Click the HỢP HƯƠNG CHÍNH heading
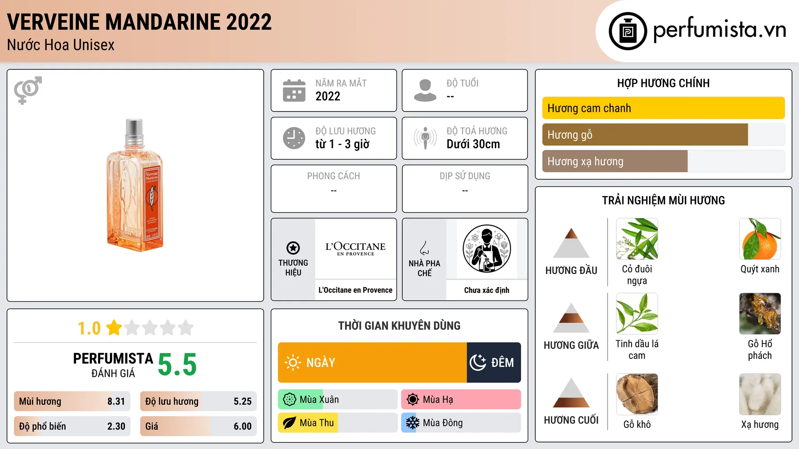Viewport: 799px width, 449px height. [x=663, y=83]
